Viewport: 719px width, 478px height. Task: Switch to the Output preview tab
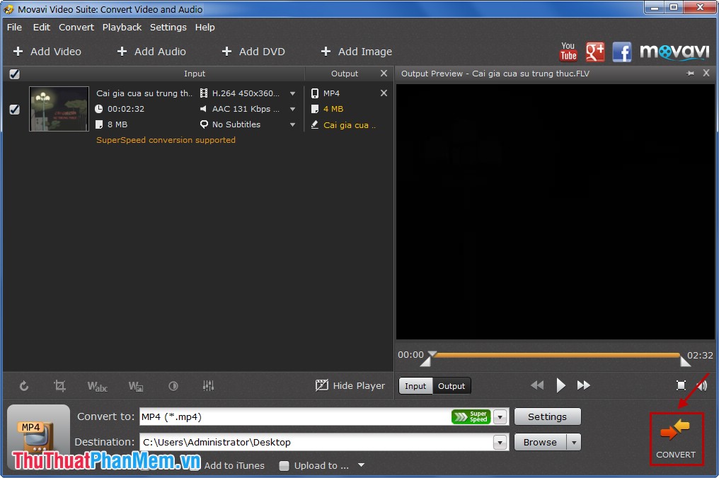(x=451, y=386)
